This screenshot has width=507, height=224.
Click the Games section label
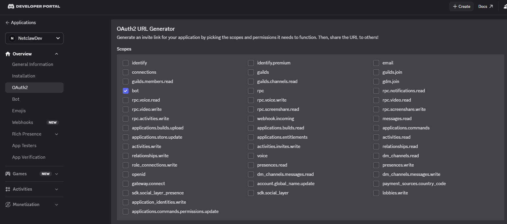click(20, 174)
